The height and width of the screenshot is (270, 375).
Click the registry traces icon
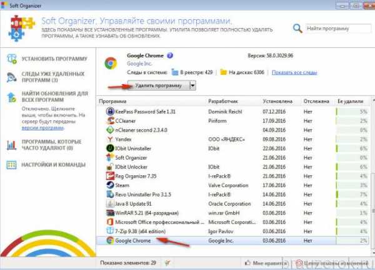click(x=175, y=72)
